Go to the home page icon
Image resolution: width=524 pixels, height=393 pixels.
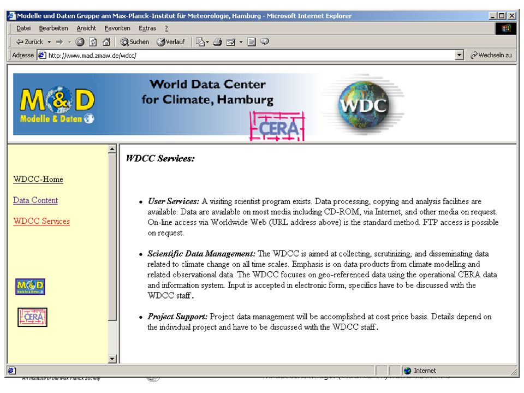(106, 42)
